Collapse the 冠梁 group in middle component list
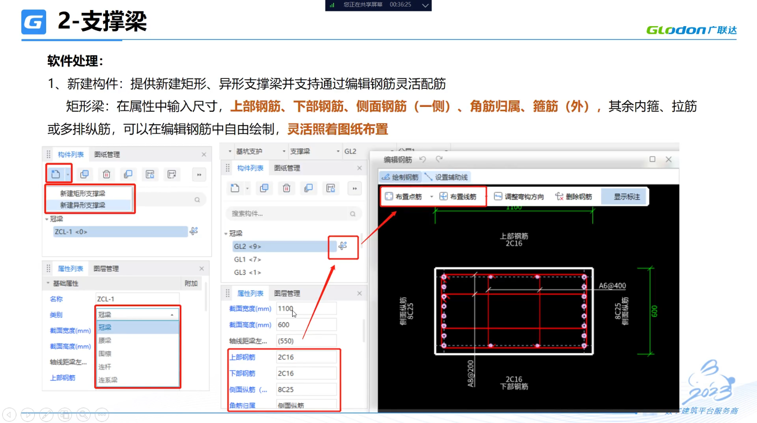This screenshot has height=423, width=757. pos(226,233)
